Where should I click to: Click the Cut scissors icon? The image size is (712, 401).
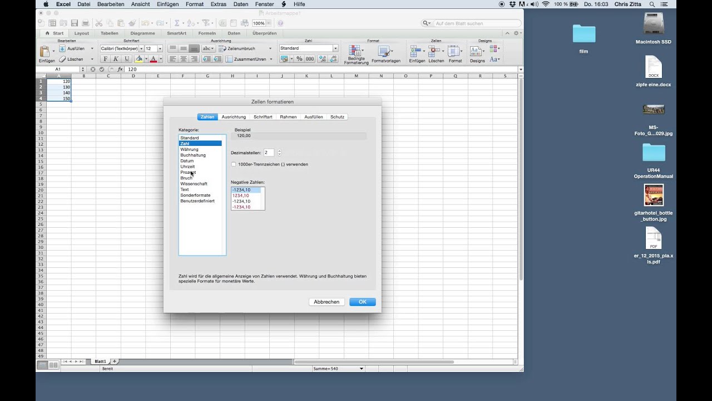coord(99,23)
